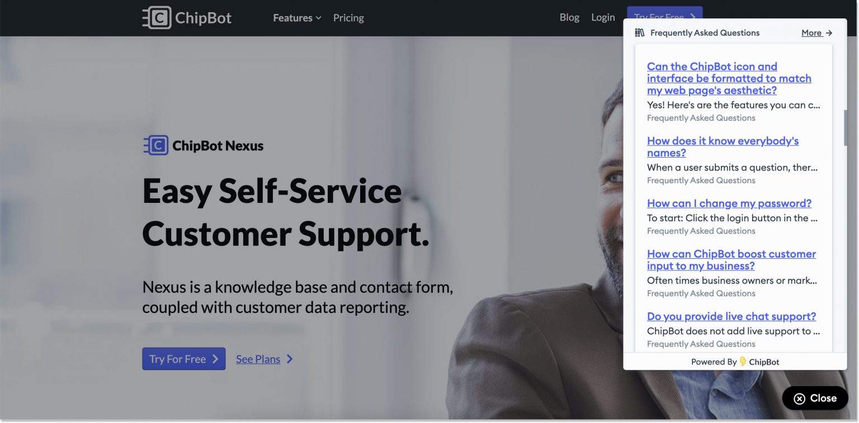
Task: Click Login in the top navigation
Action: point(603,17)
